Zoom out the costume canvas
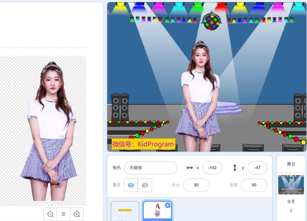 click(50, 214)
